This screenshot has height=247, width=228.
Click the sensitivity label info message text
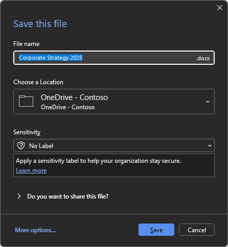pyautogui.click(x=98, y=161)
